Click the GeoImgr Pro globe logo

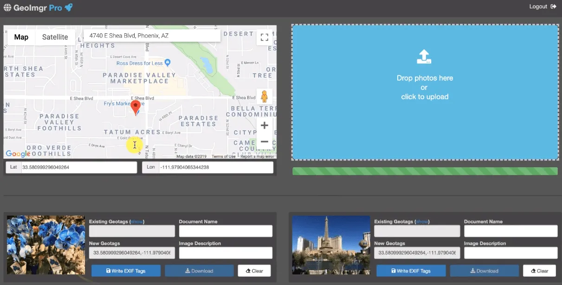(7, 7)
